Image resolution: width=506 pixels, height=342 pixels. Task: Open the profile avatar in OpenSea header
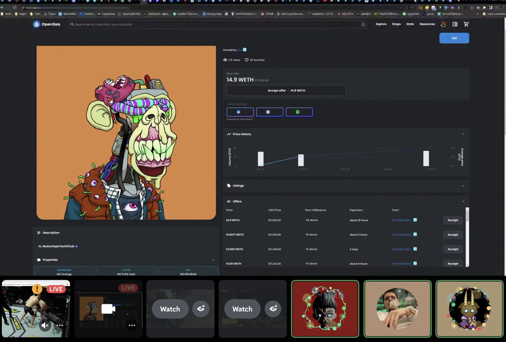tap(444, 24)
